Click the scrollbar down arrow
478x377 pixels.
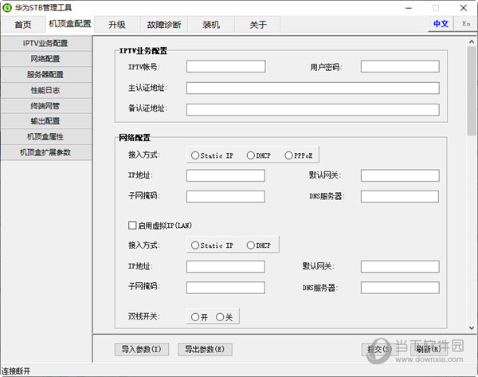pyautogui.click(x=472, y=328)
